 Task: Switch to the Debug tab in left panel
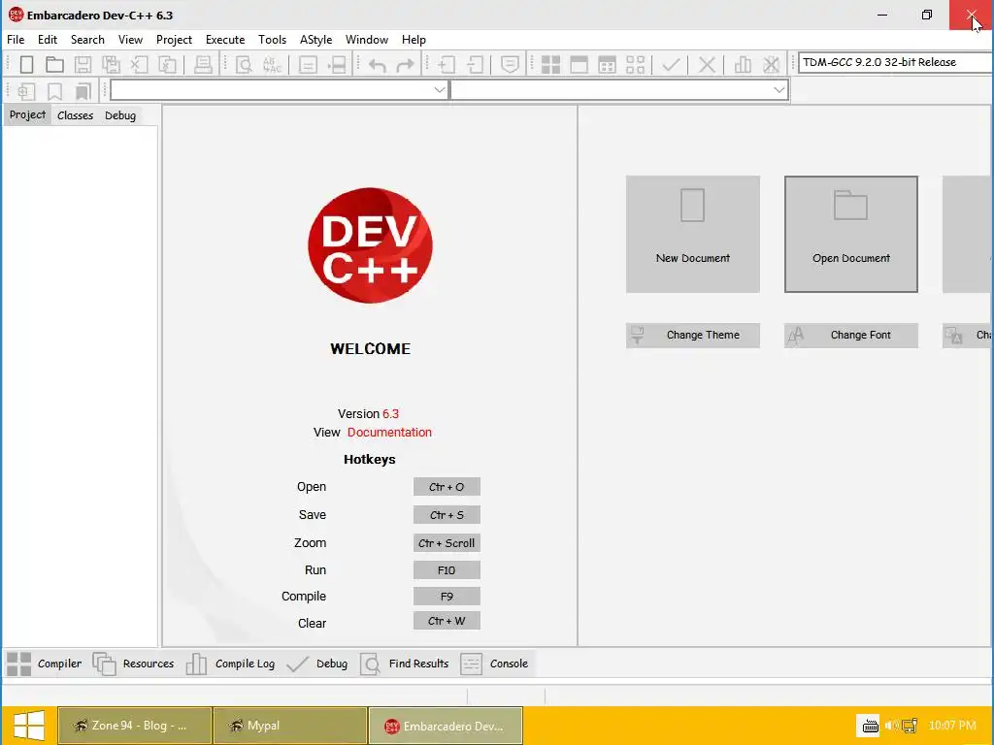(x=120, y=115)
